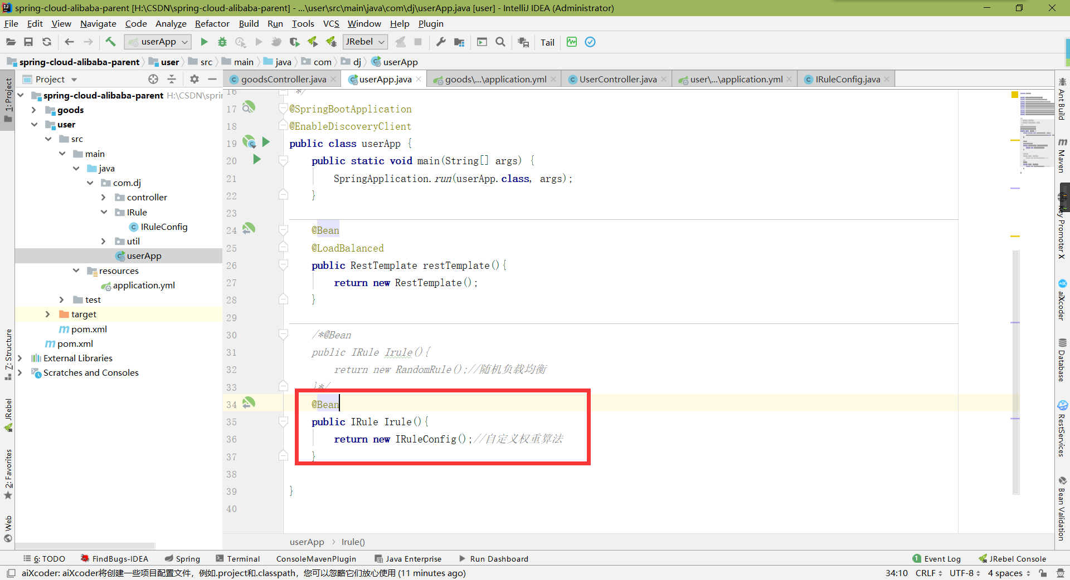Click the Open folder toolbar icon

[11, 42]
